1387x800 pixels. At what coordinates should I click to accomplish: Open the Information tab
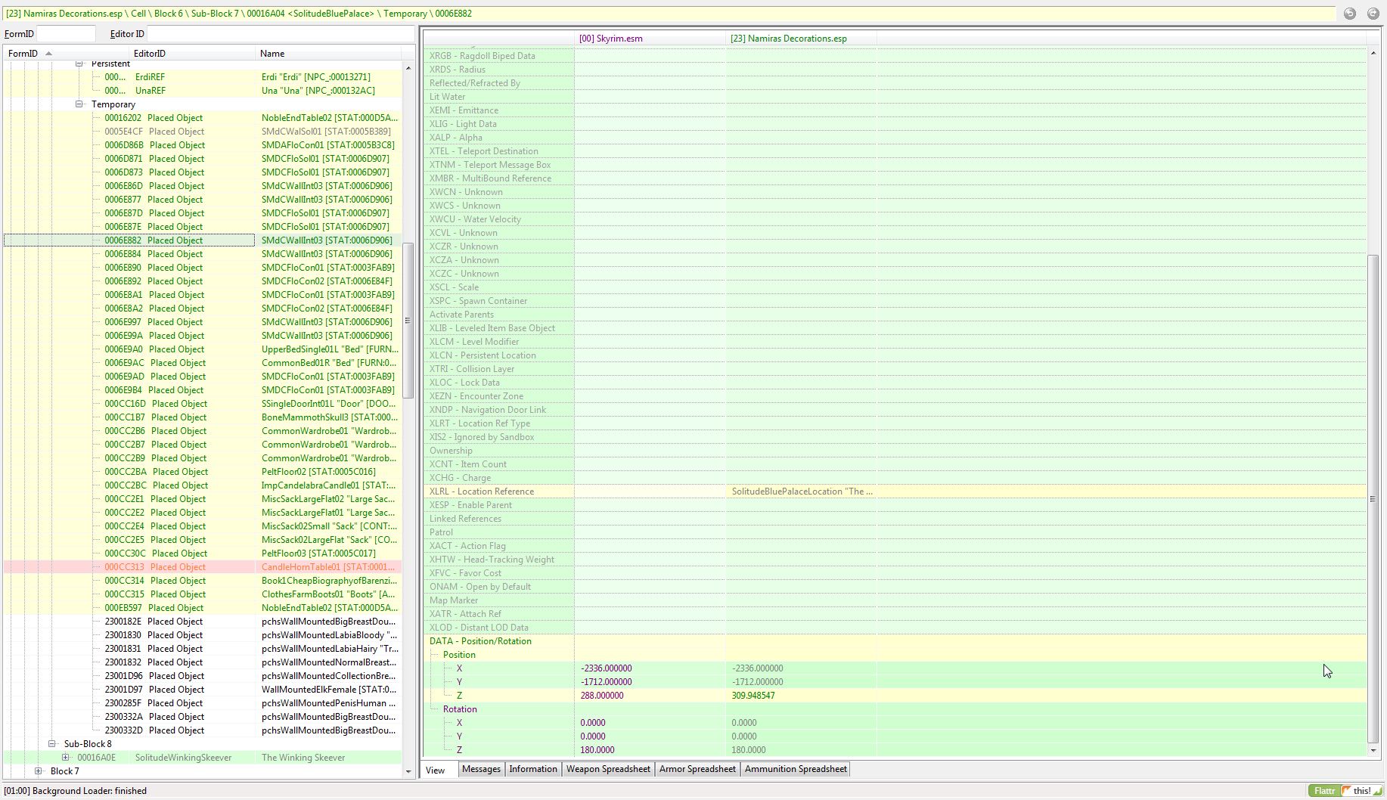click(533, 769)
